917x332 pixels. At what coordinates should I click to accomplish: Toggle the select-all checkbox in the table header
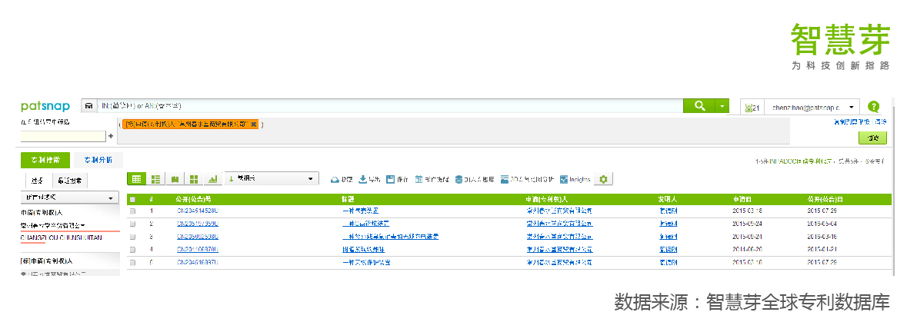[132, 199]
